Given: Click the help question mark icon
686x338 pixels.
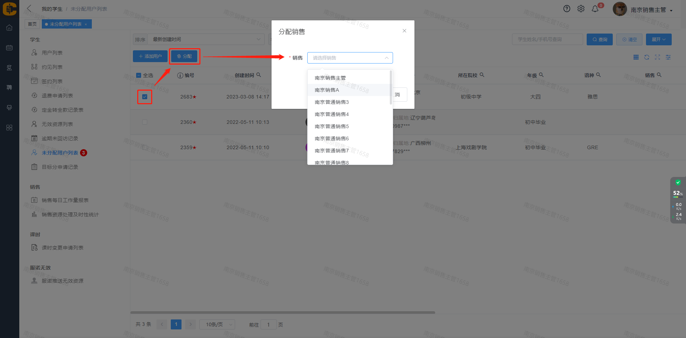Looking at the screenshot, I should pos(567,9).
